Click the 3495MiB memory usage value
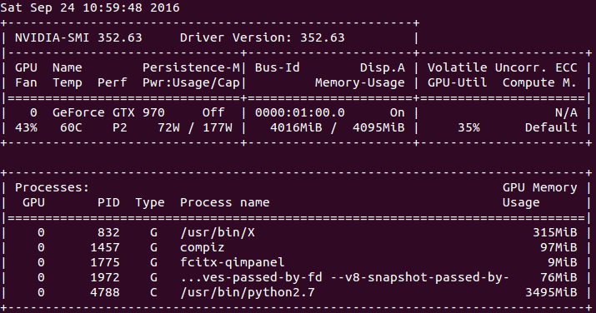This screenshot has height=313, width=596. click(x=551, y=292)
